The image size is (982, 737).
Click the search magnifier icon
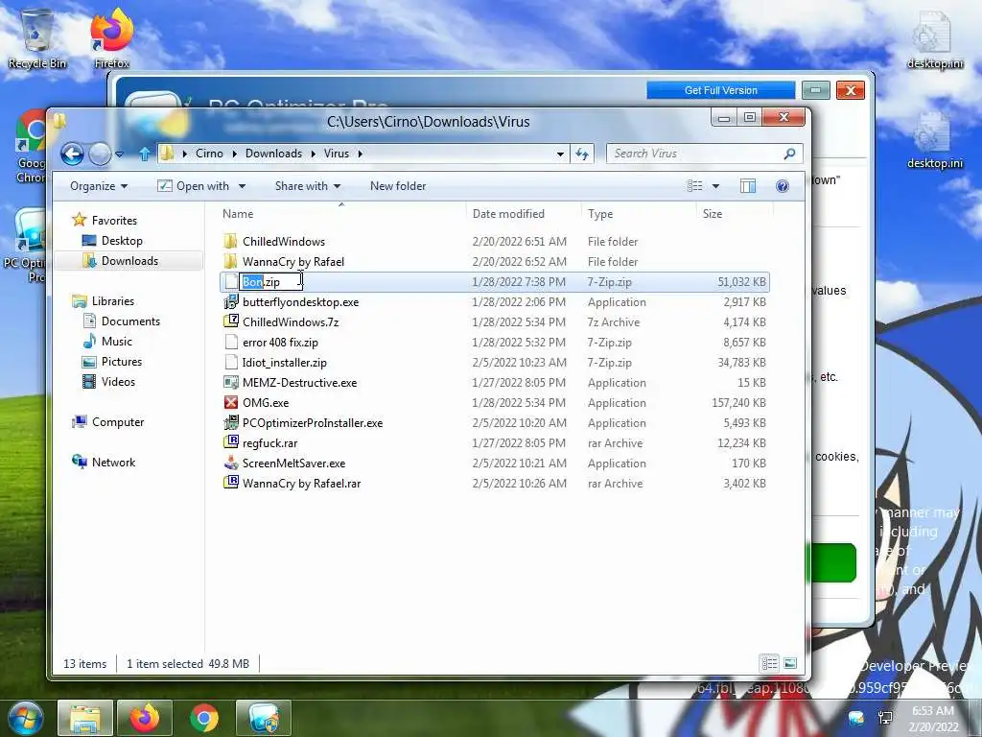790,154
